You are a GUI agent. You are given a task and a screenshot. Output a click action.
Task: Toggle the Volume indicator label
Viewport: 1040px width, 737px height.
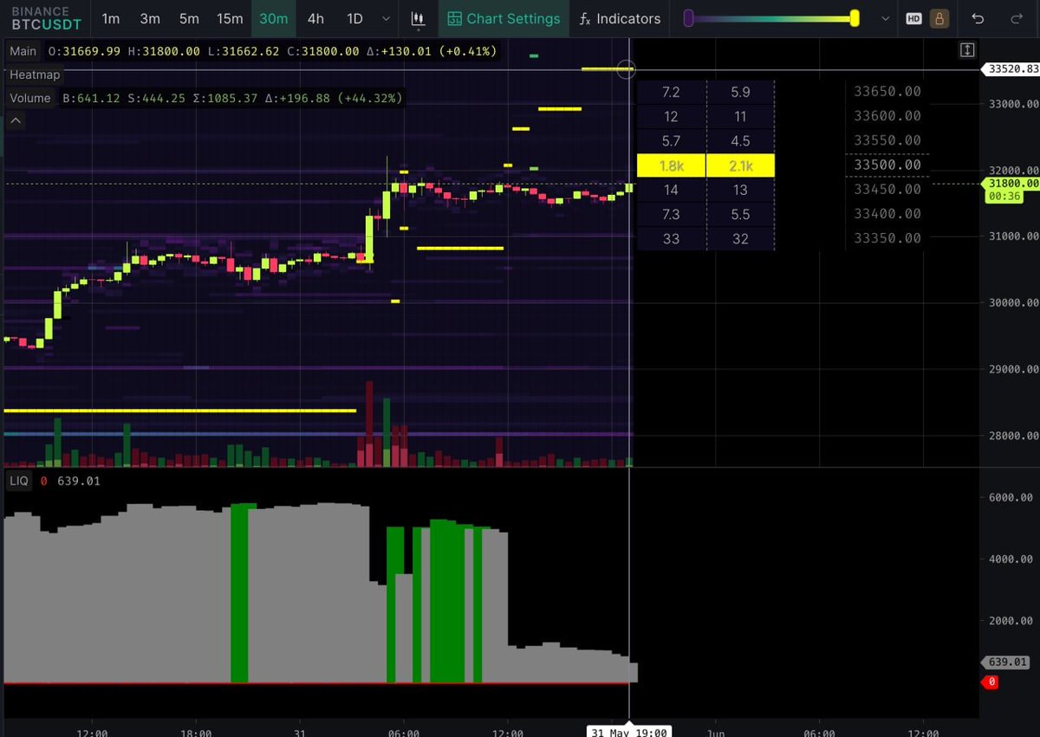(x=30, y=98)
